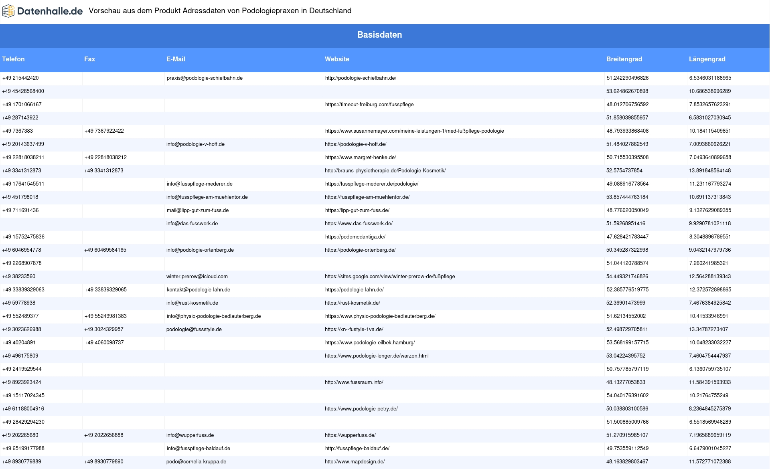The image size is (770, 469).
Task: Select phone number +49 2419529544
Action: coord(22,369)
